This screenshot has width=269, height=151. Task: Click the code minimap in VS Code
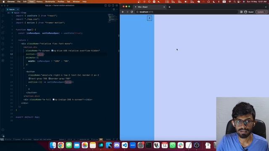[113, 18]
